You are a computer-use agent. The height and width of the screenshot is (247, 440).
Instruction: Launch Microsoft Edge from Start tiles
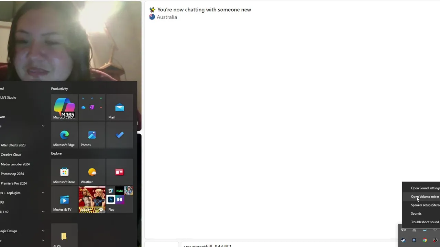tap(64, 135)
